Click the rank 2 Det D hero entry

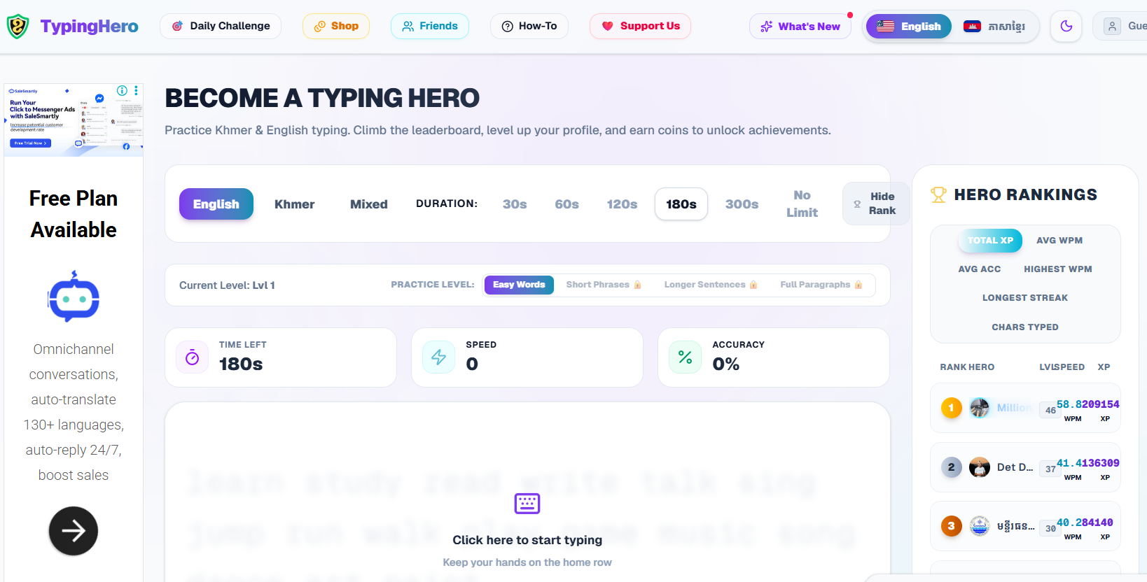coord(1025,467)
